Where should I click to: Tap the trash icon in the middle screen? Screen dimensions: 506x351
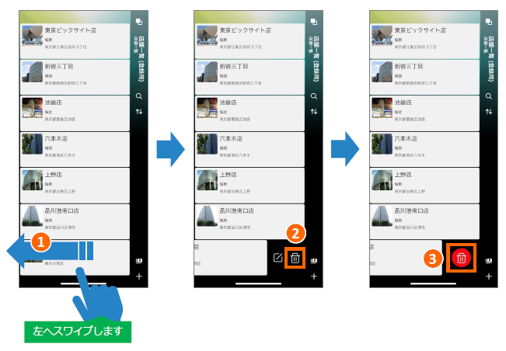click(295, 258)
